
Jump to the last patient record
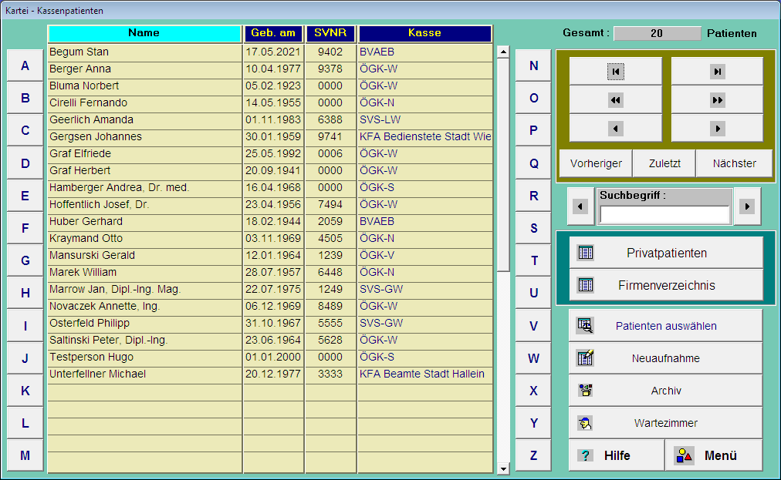click(717, 71)
